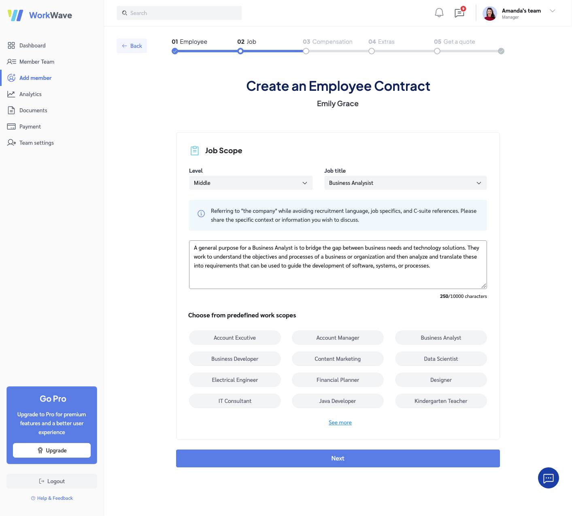Click the Job Scope clipboard icon
The image size is (572, 516).
pos(195,151)
